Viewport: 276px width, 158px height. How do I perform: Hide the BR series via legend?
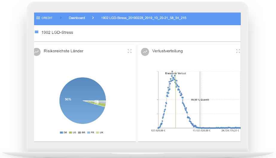81,132
